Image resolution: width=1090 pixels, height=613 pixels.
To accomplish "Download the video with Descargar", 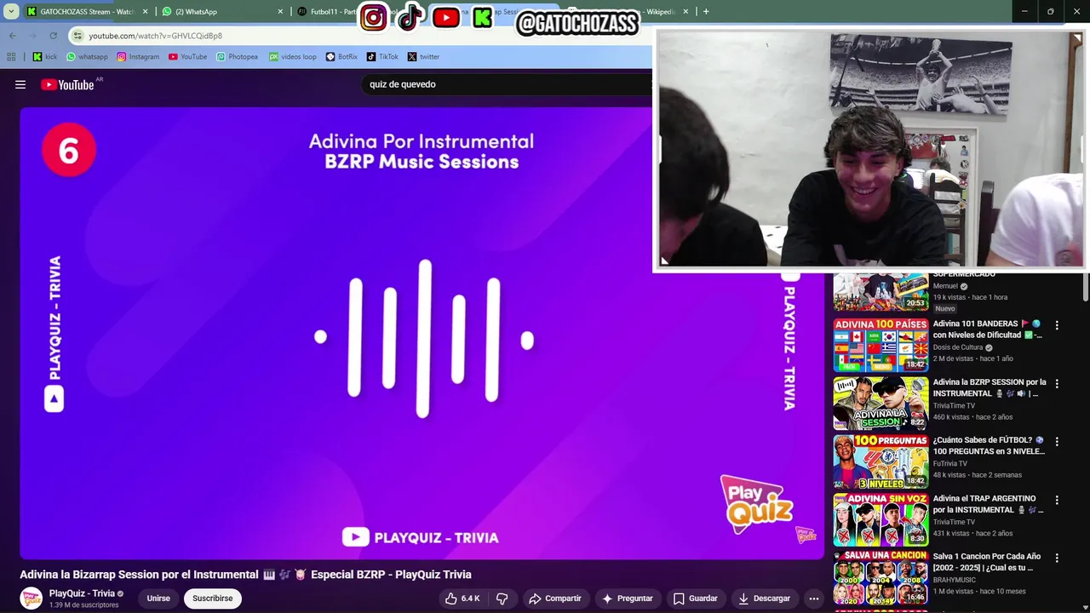I will pos(764,599).
